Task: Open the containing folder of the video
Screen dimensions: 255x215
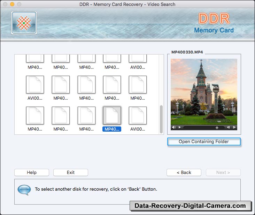Action: pos(204,142)
